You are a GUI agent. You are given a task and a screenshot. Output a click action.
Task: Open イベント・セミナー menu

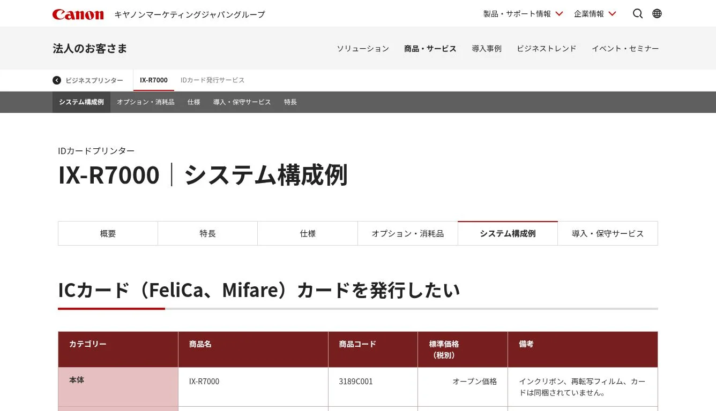tap(625, 49)
